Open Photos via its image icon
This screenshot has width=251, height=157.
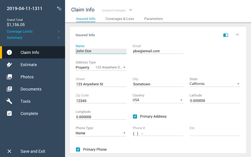click(9, 77)
